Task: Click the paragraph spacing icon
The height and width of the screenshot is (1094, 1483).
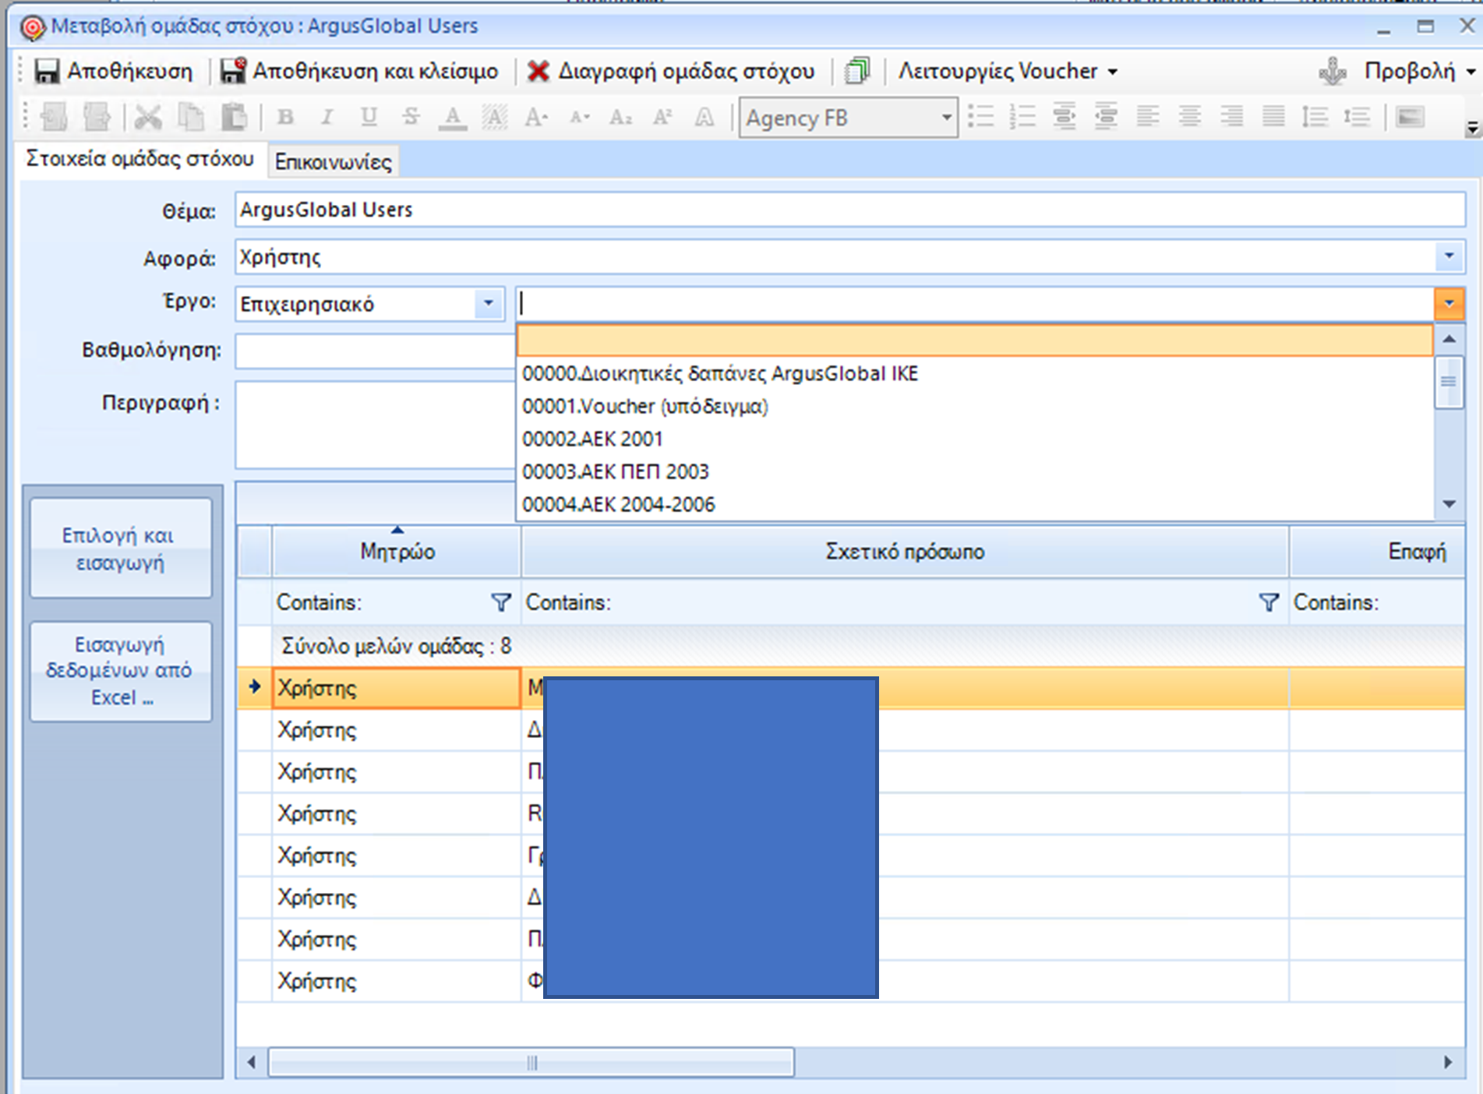Action: 1358,118
